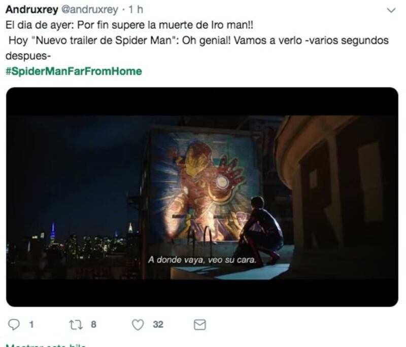Select the reply count number 1
This screenshot has height=347, width=406.
coord(31,325)
